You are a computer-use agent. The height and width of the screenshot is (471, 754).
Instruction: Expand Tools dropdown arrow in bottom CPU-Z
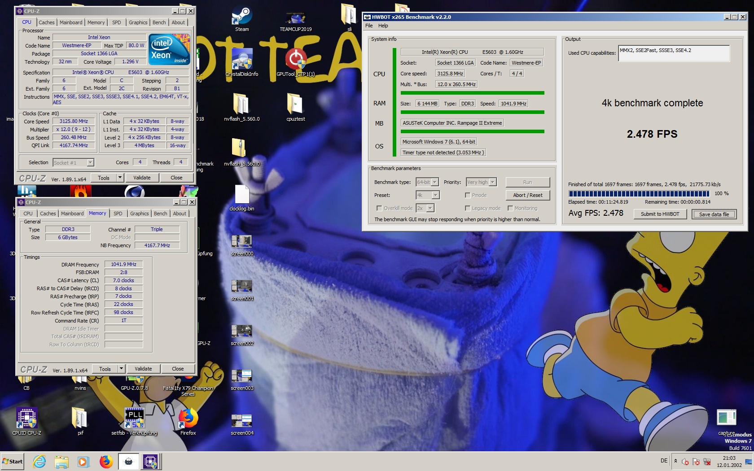[x=121, y=369]
